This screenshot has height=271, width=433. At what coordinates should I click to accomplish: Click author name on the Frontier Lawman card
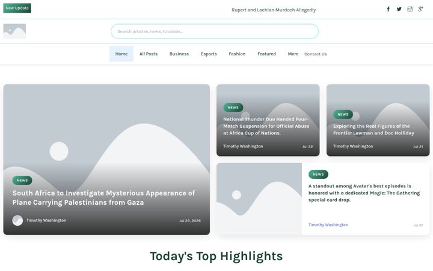(353, 146)
